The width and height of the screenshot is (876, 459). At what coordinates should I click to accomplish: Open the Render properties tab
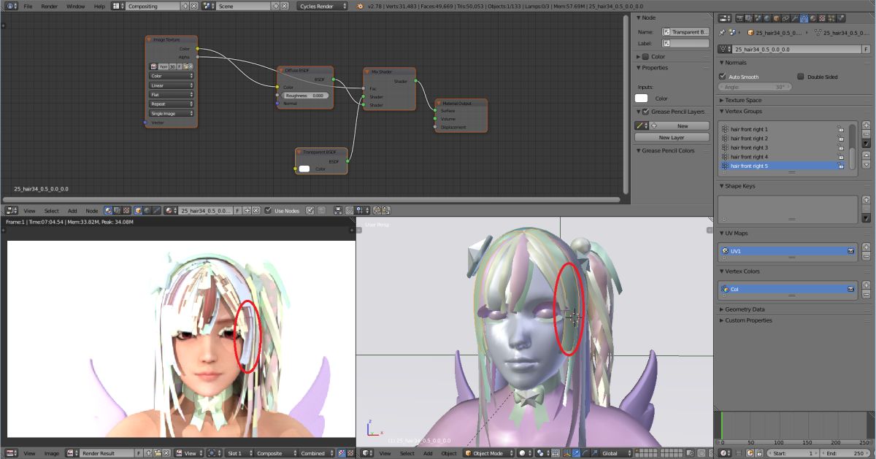click(x=740, y=18)
